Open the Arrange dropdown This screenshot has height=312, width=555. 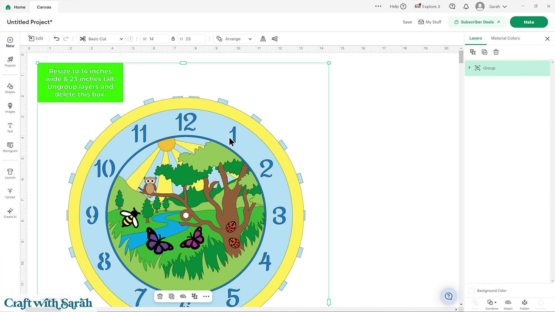234,39
